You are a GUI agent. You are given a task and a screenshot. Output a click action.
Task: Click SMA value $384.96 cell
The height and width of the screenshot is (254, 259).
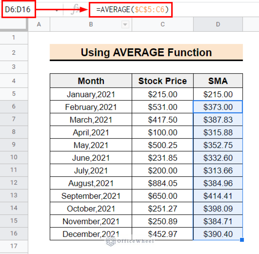218,183
